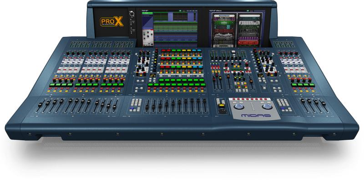Select the last fader in the centre fader bank
This screenshot has width=364, height=183.
tap(205, 101)
